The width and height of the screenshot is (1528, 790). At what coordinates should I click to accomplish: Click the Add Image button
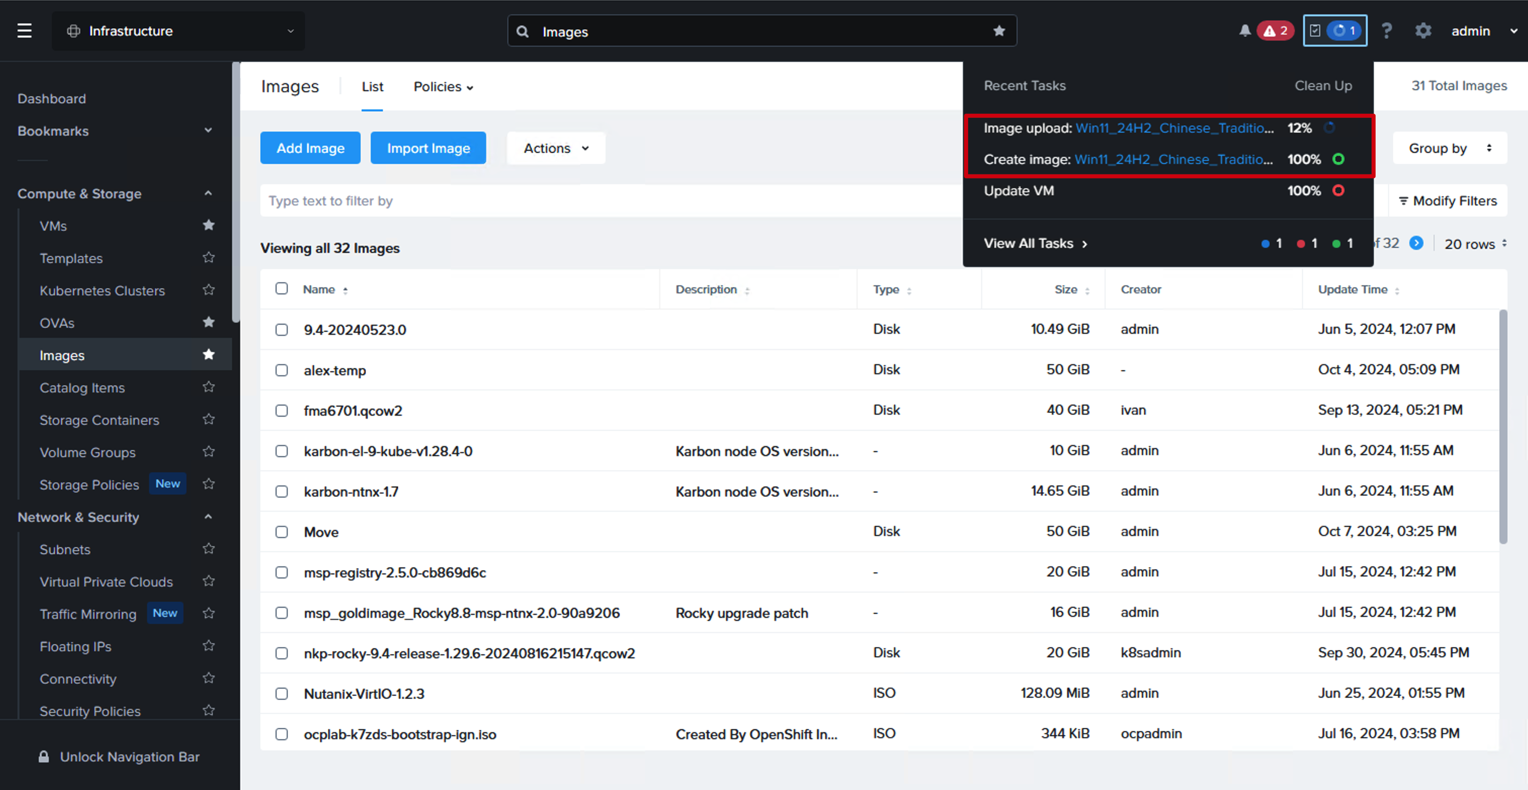[310, 148]
